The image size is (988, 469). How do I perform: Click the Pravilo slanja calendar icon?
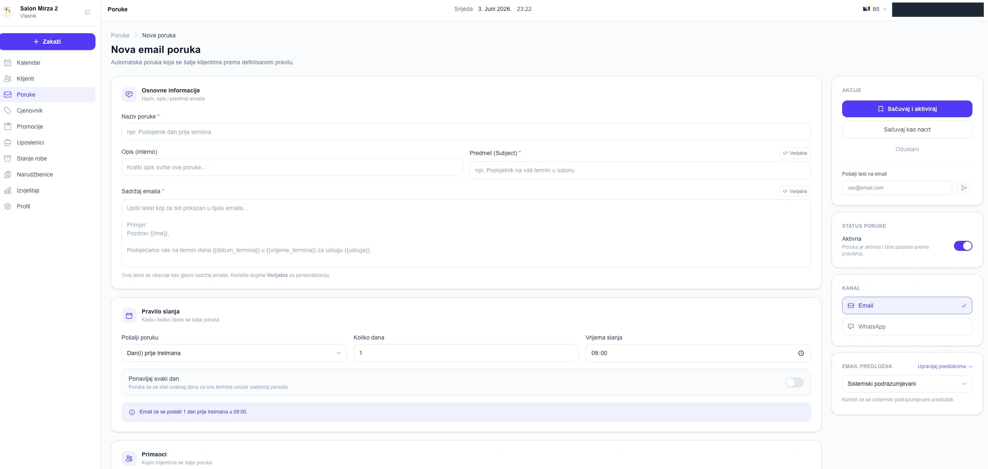(129, 316)
